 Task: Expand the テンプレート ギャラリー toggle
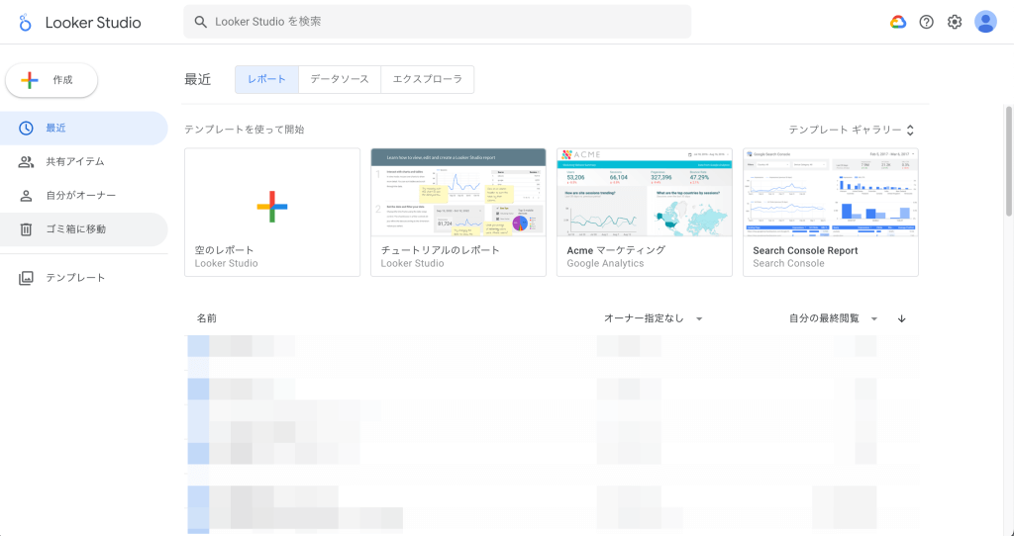(x=852, y=130)
